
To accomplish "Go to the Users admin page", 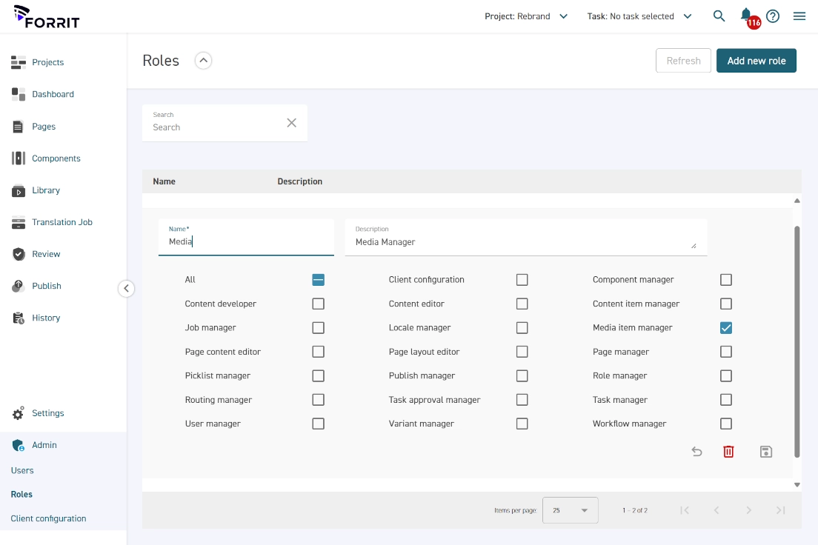I will point(22,469).
